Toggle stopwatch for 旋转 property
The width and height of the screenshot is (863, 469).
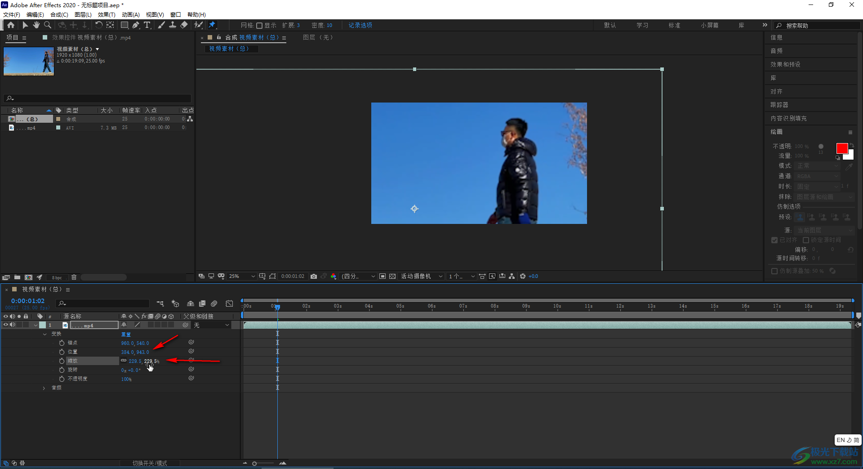(62, 370)
